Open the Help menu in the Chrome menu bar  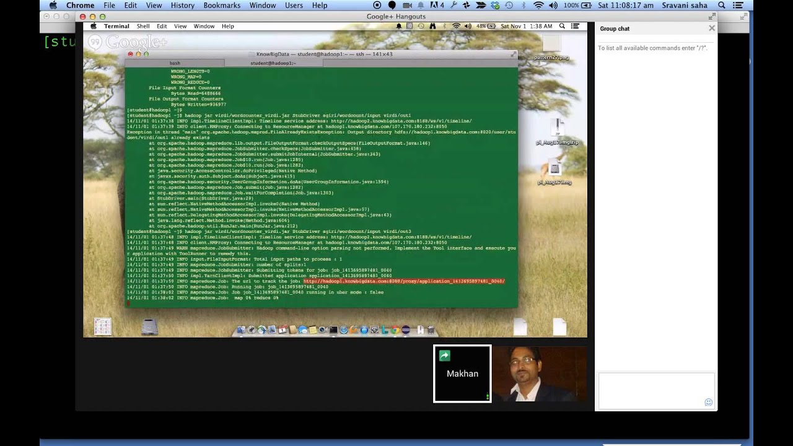[x=320, y=5]
